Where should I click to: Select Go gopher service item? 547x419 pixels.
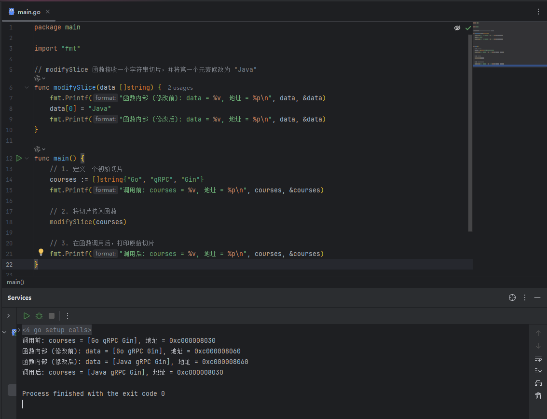(x=14, y=332)
